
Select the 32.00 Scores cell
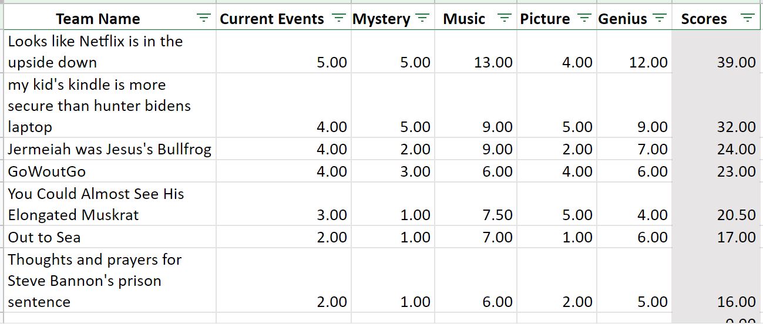tap(717, 106)
